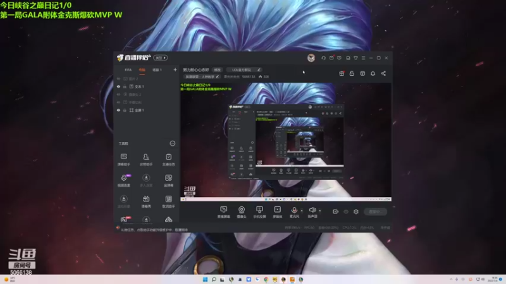
Task: Open the Windows Start button
Action: [205, 280]
